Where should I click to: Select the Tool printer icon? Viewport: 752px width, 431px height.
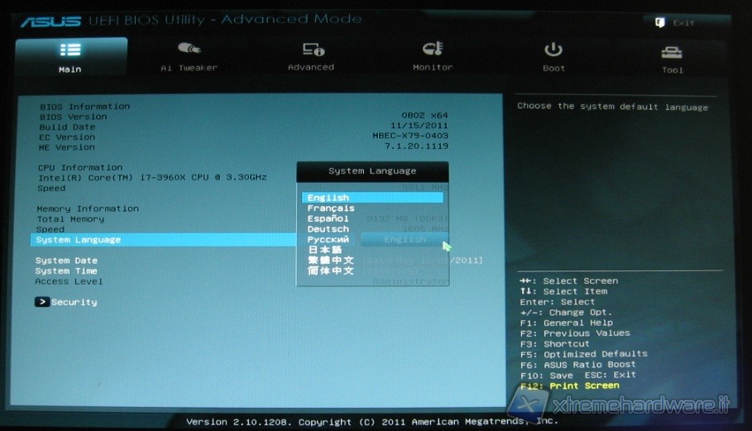tap(672, 52)
